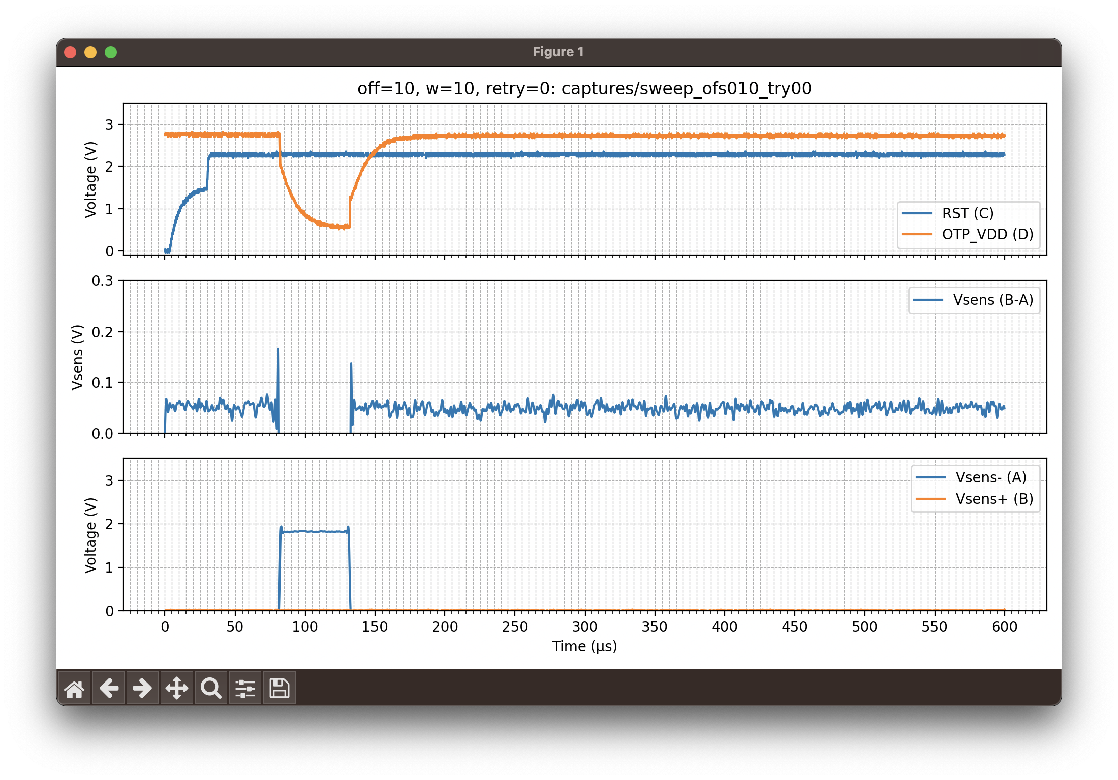Activate the Zoom-to-rectangle tool

click(211, 688)
